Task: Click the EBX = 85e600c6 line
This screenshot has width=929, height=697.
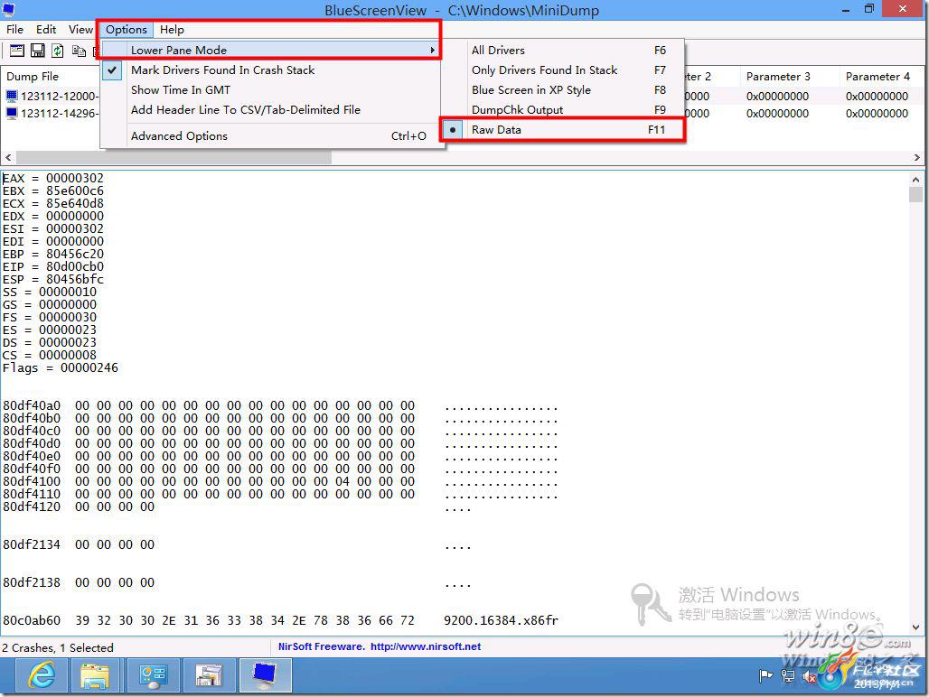Action: coord(53,191)
